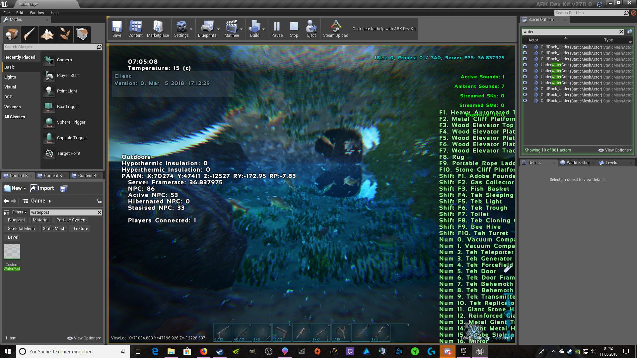Screen dimensions: 637x358
Task: Expand the Settings dropdown arrow
Action: point(191,29)
